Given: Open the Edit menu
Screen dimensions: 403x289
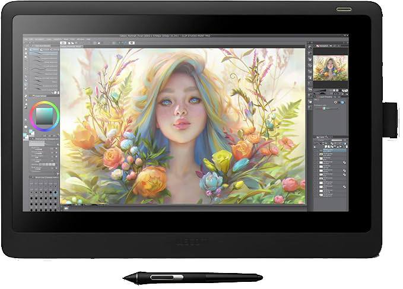Looking at the screenshot, I should (31, 39).
